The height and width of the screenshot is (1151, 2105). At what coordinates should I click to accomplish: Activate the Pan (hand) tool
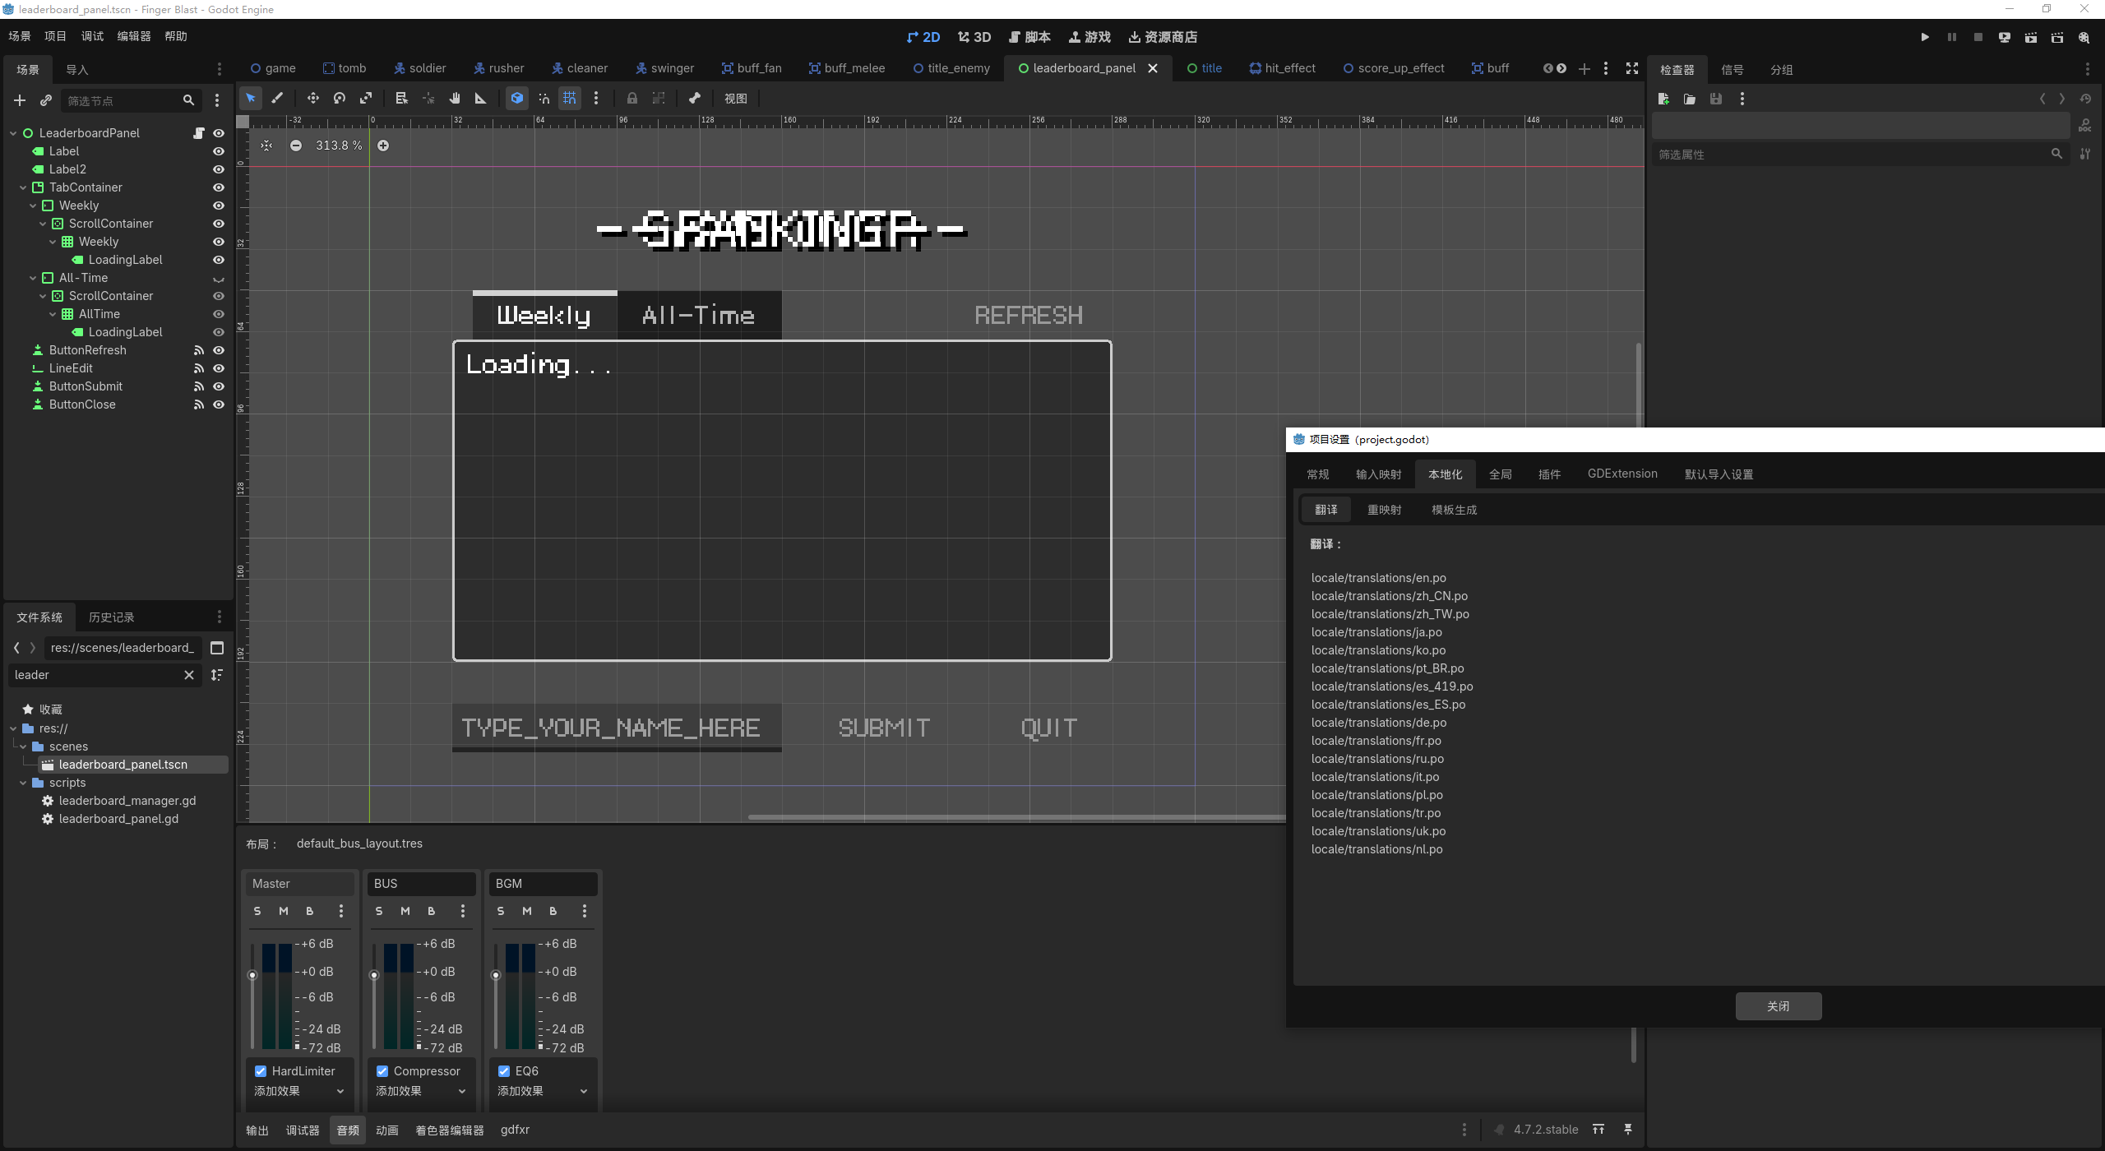pos(455,99)
